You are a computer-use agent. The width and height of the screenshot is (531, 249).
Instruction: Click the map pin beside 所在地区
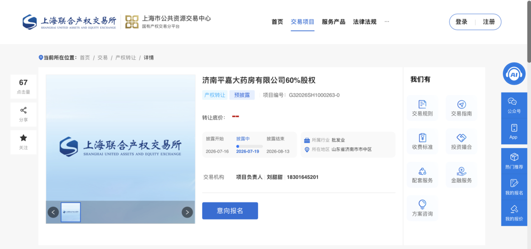click(x=307, y=149)
